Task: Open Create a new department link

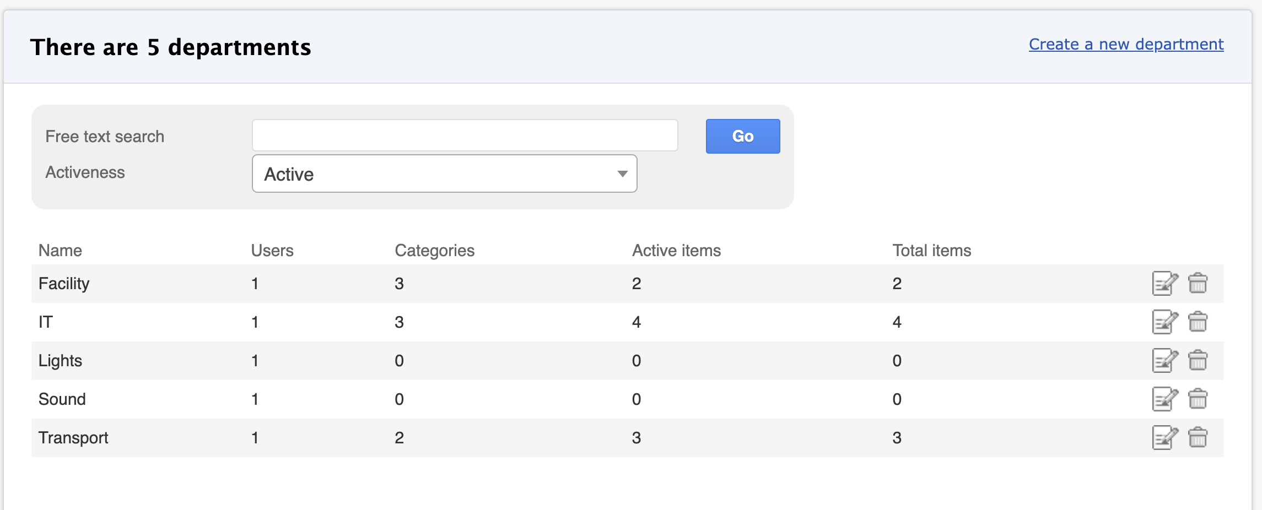Action: click(1126, 44)
